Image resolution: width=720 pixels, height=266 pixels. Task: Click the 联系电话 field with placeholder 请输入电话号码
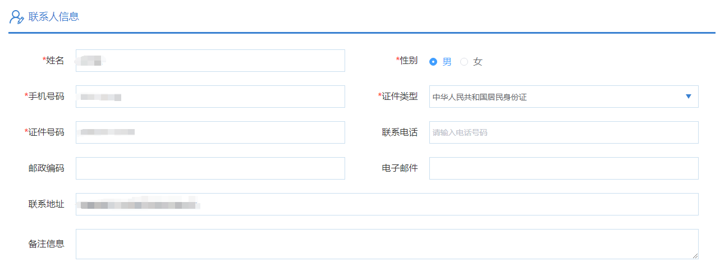pyautogui.click(x=563, y=132)
